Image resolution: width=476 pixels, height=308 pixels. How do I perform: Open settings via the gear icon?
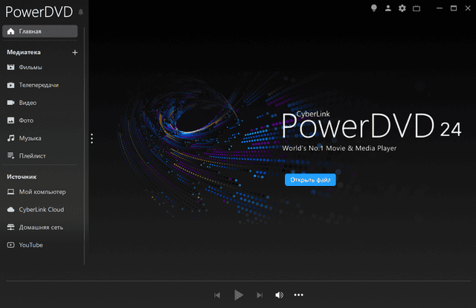tap(402, 8)
